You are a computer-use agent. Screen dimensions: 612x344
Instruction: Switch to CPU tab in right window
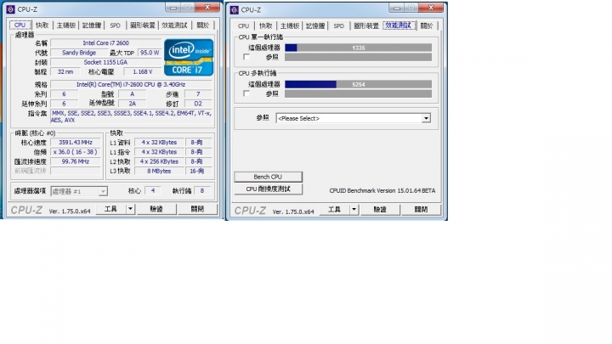click(x=243, y=25)
